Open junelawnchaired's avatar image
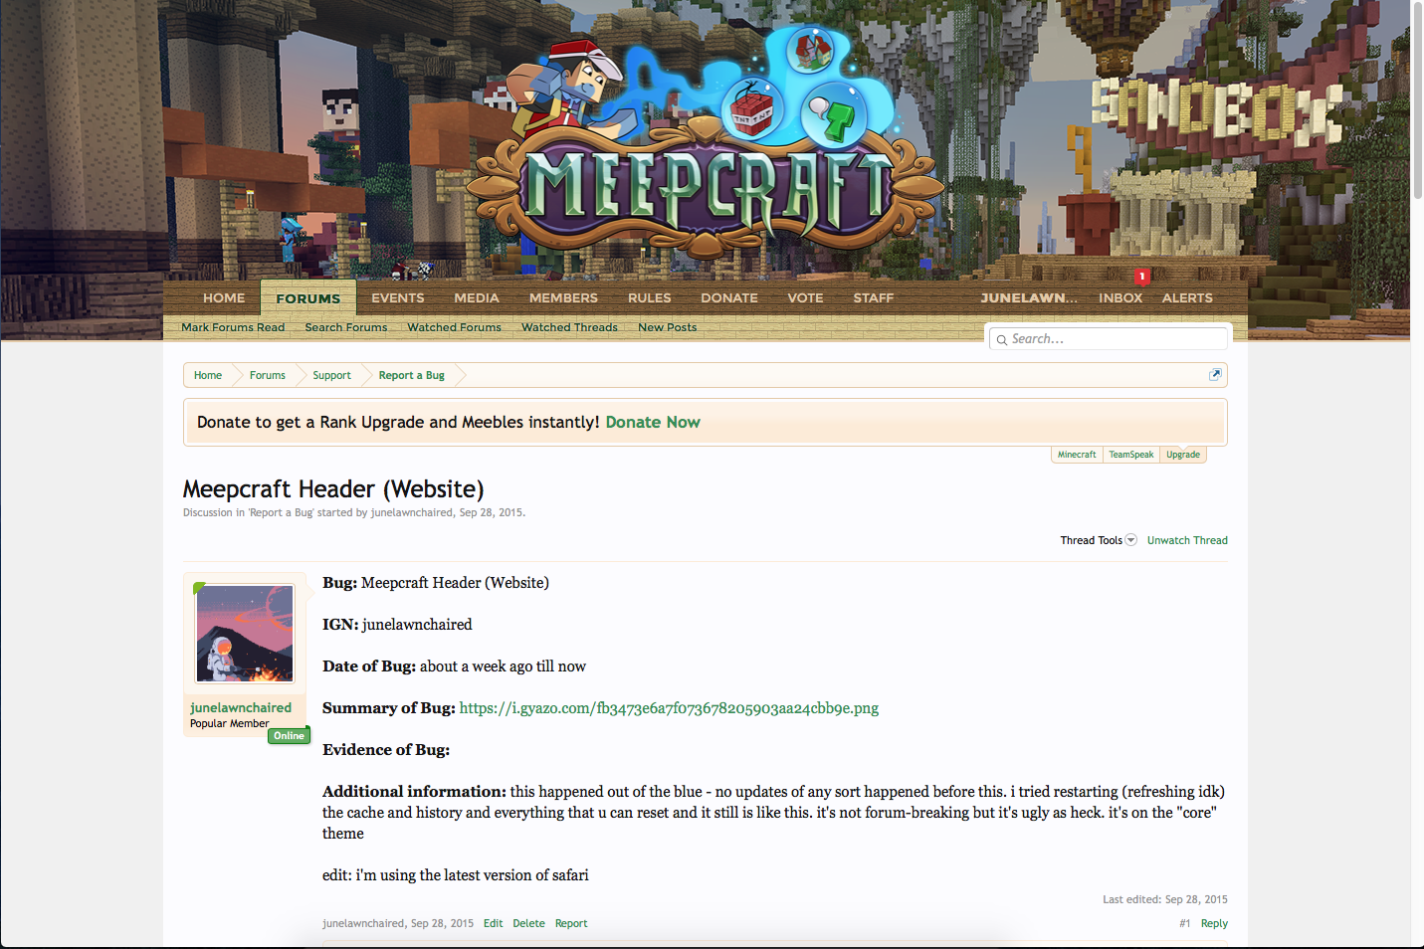 pos(245,634)
